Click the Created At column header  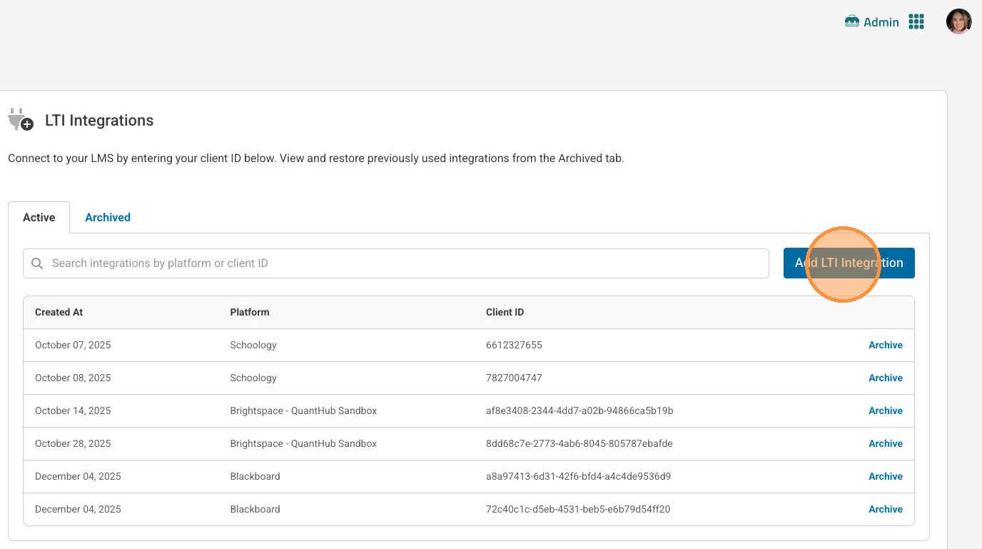[59, 312]
